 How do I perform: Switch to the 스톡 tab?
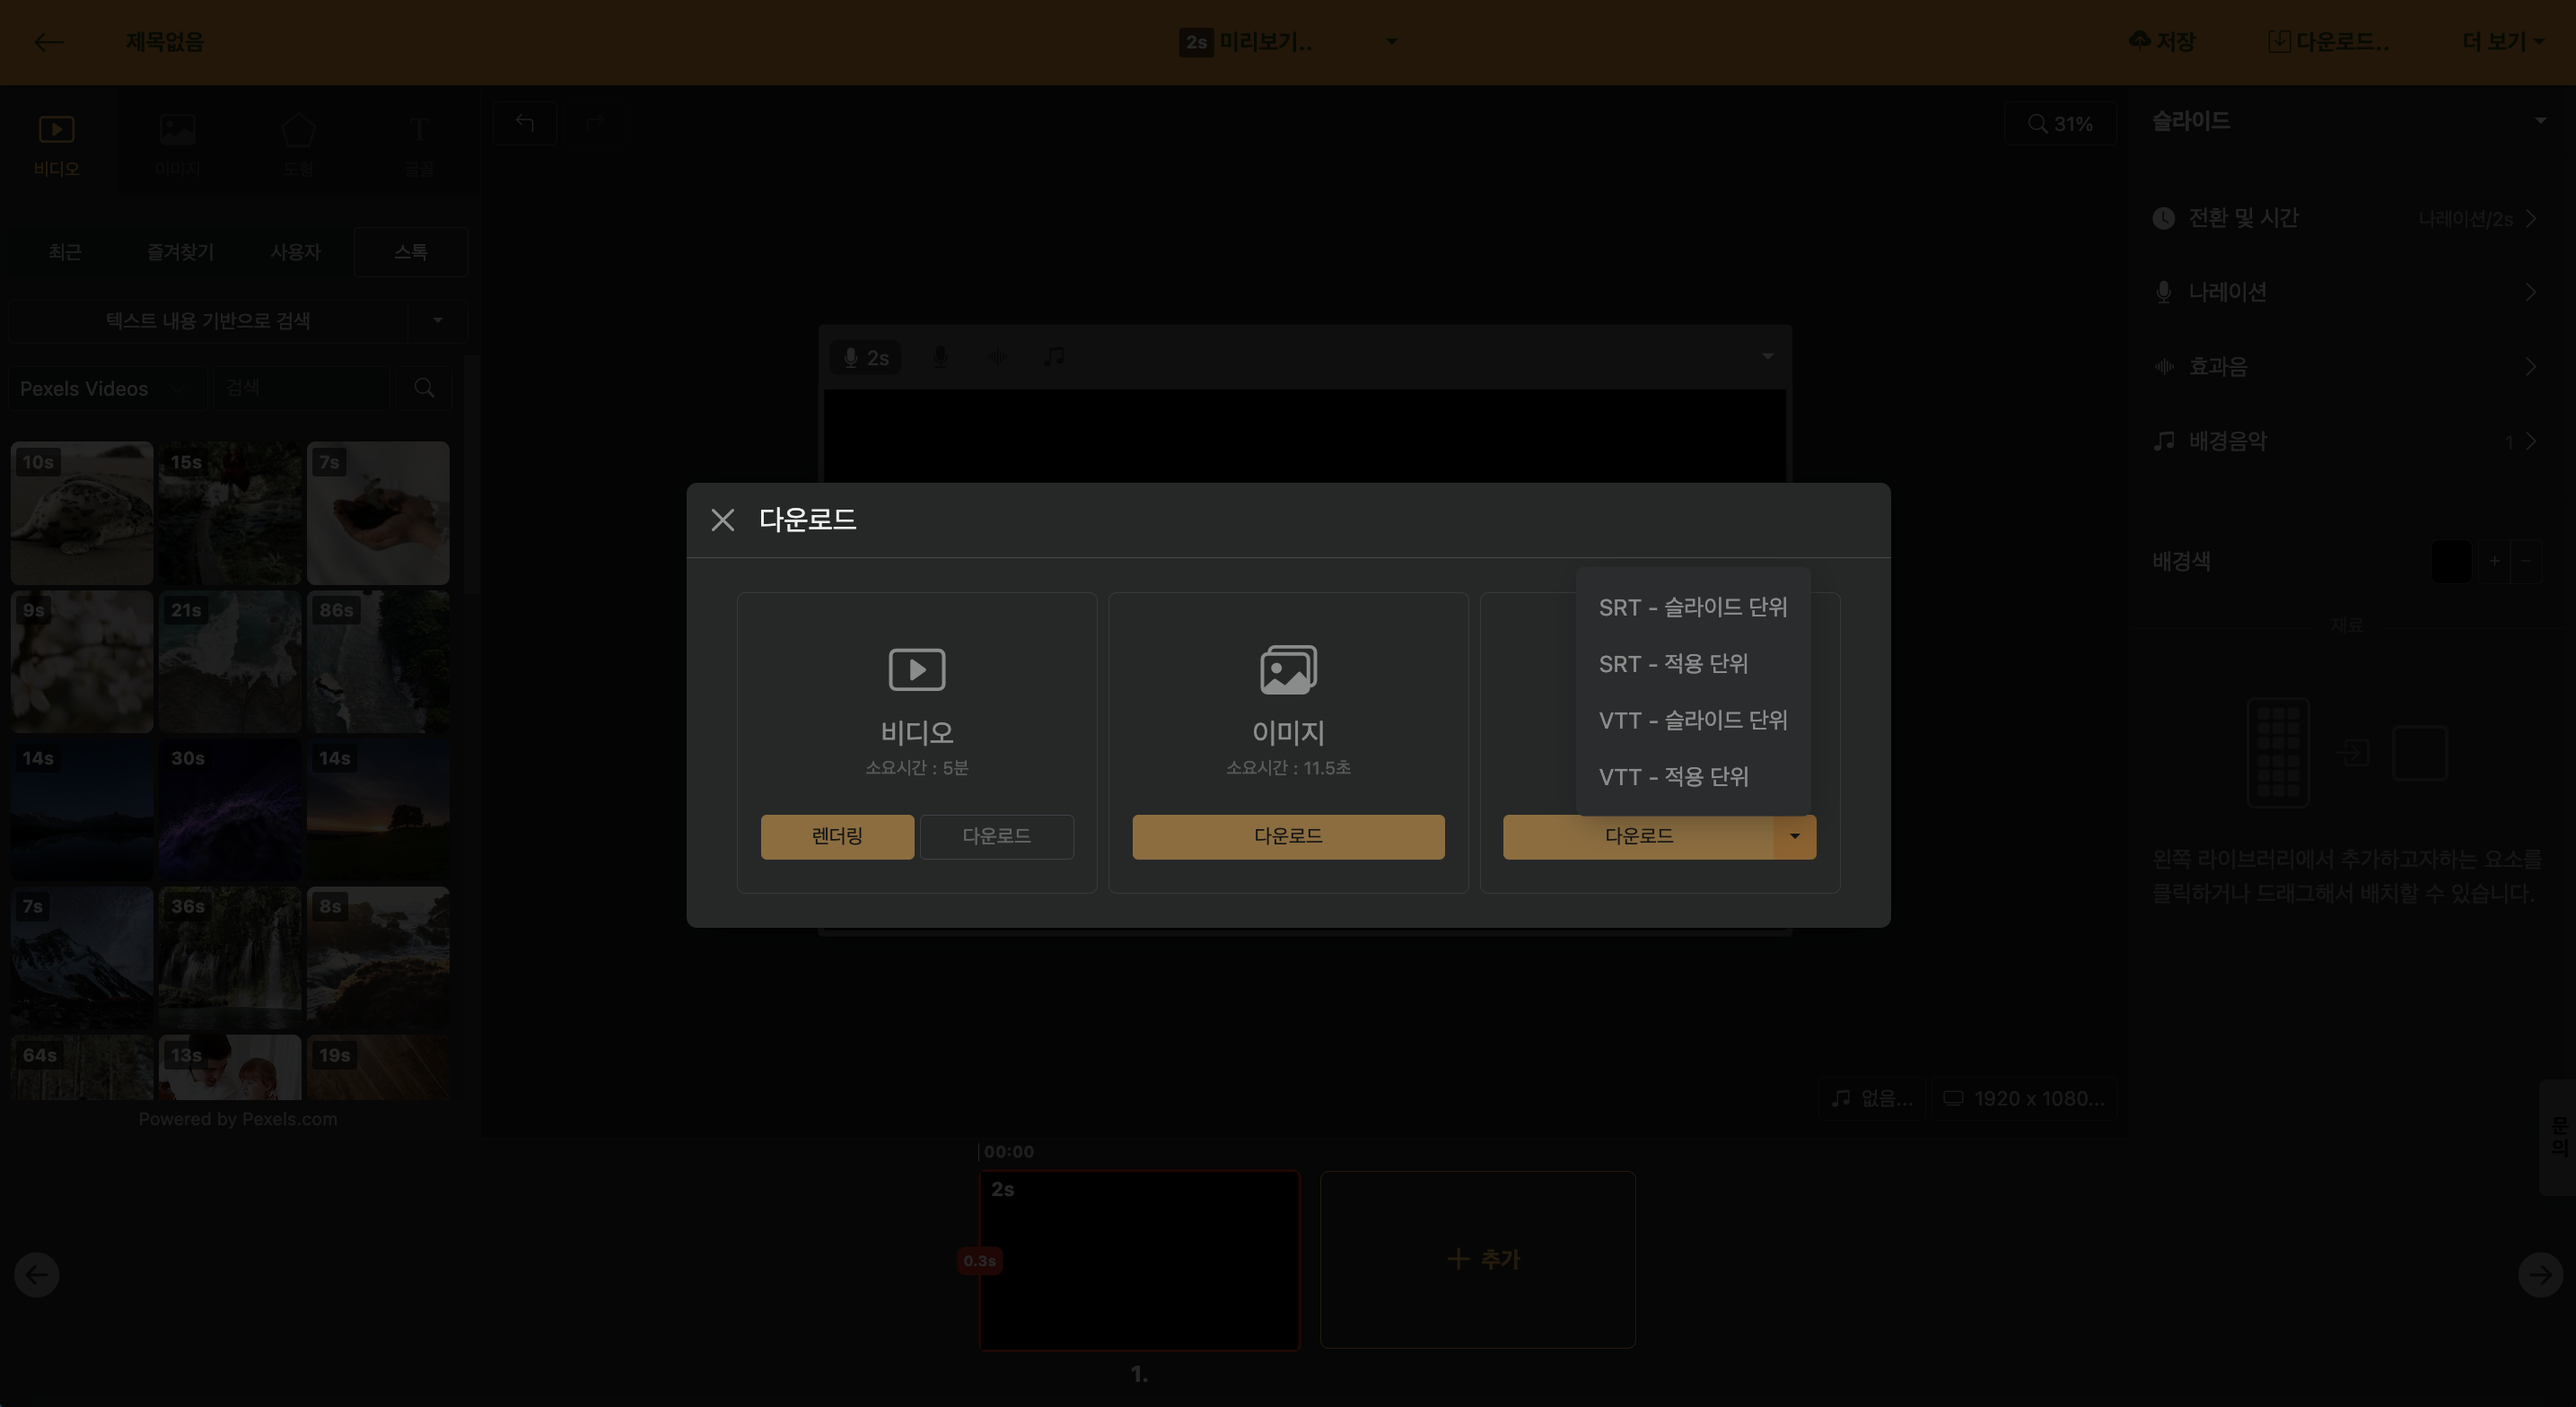pos(410,252)
